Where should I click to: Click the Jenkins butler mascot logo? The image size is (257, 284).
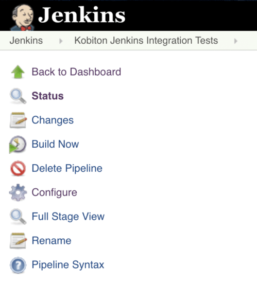[23, 17]
